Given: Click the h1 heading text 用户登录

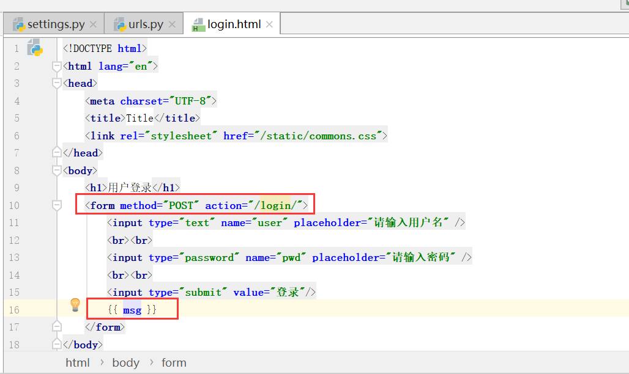Looking at the screenshot, I should tap(130, 188).
